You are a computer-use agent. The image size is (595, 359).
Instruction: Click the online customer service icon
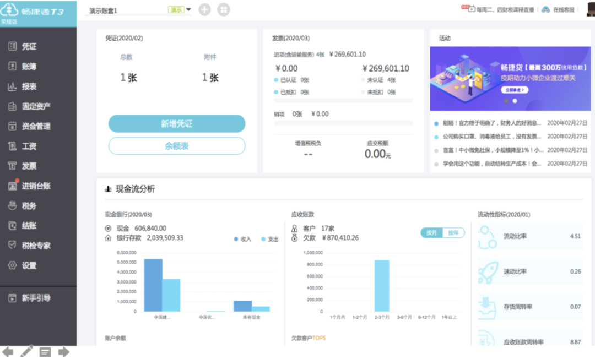tap(545, 9)
